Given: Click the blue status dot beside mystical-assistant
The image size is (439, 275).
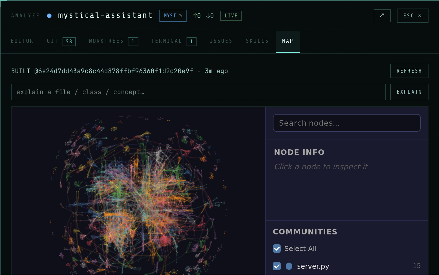Looking at the screenshot, I should coord(49,16).
